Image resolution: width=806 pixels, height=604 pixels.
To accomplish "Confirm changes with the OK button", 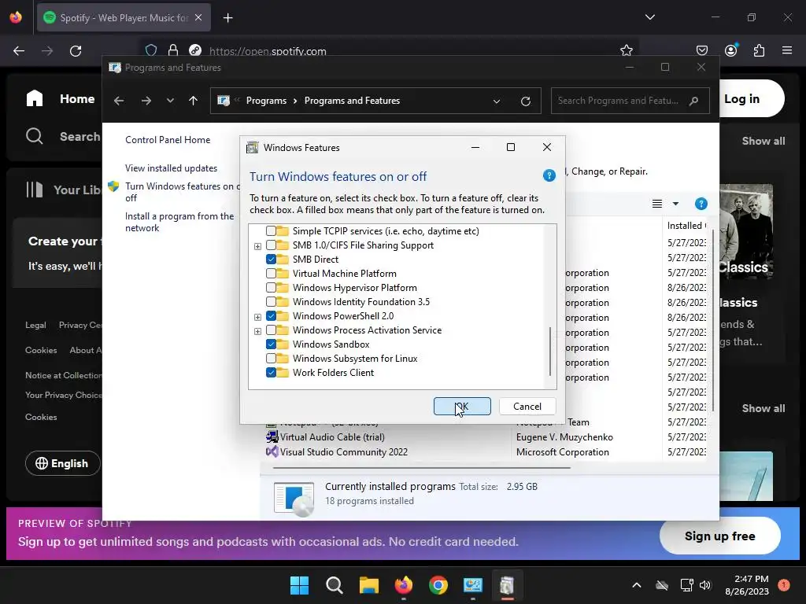I will [462, 407].
